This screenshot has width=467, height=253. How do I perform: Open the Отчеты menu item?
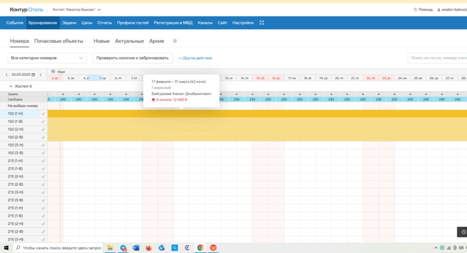[x=104, y=23]
